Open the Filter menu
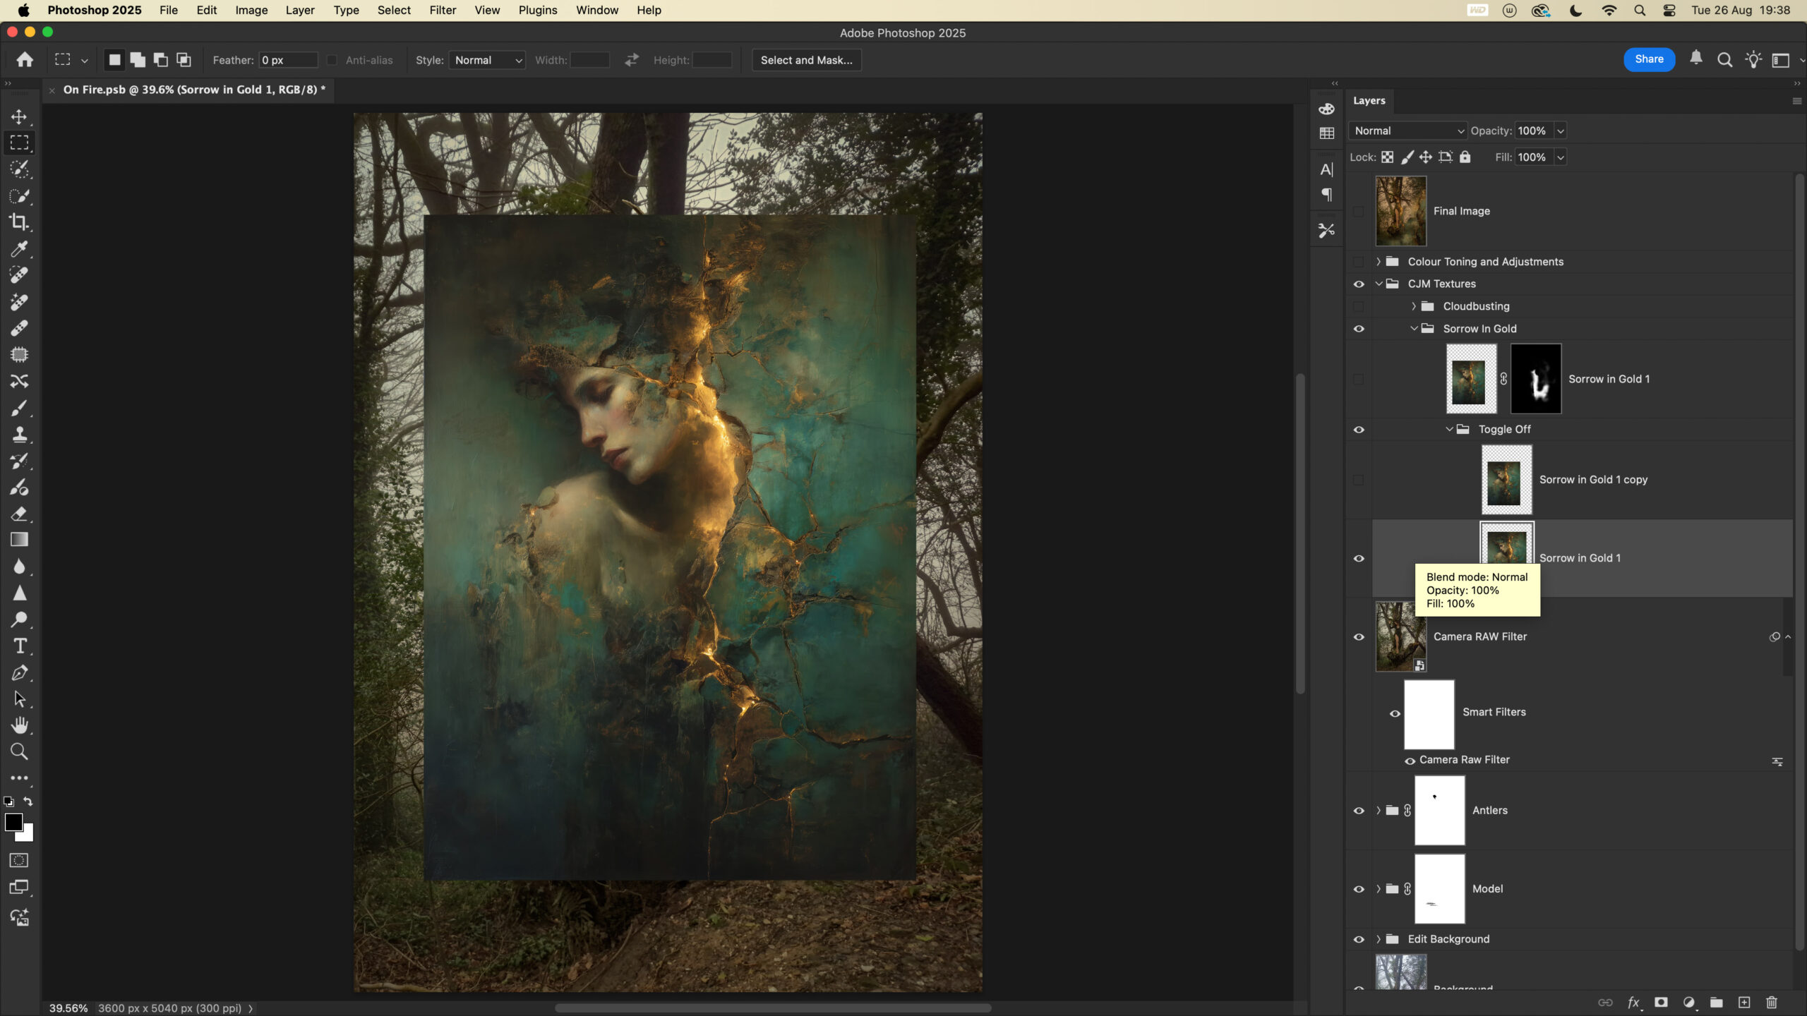This screenshot has height=1016, width=1807. 443,10
